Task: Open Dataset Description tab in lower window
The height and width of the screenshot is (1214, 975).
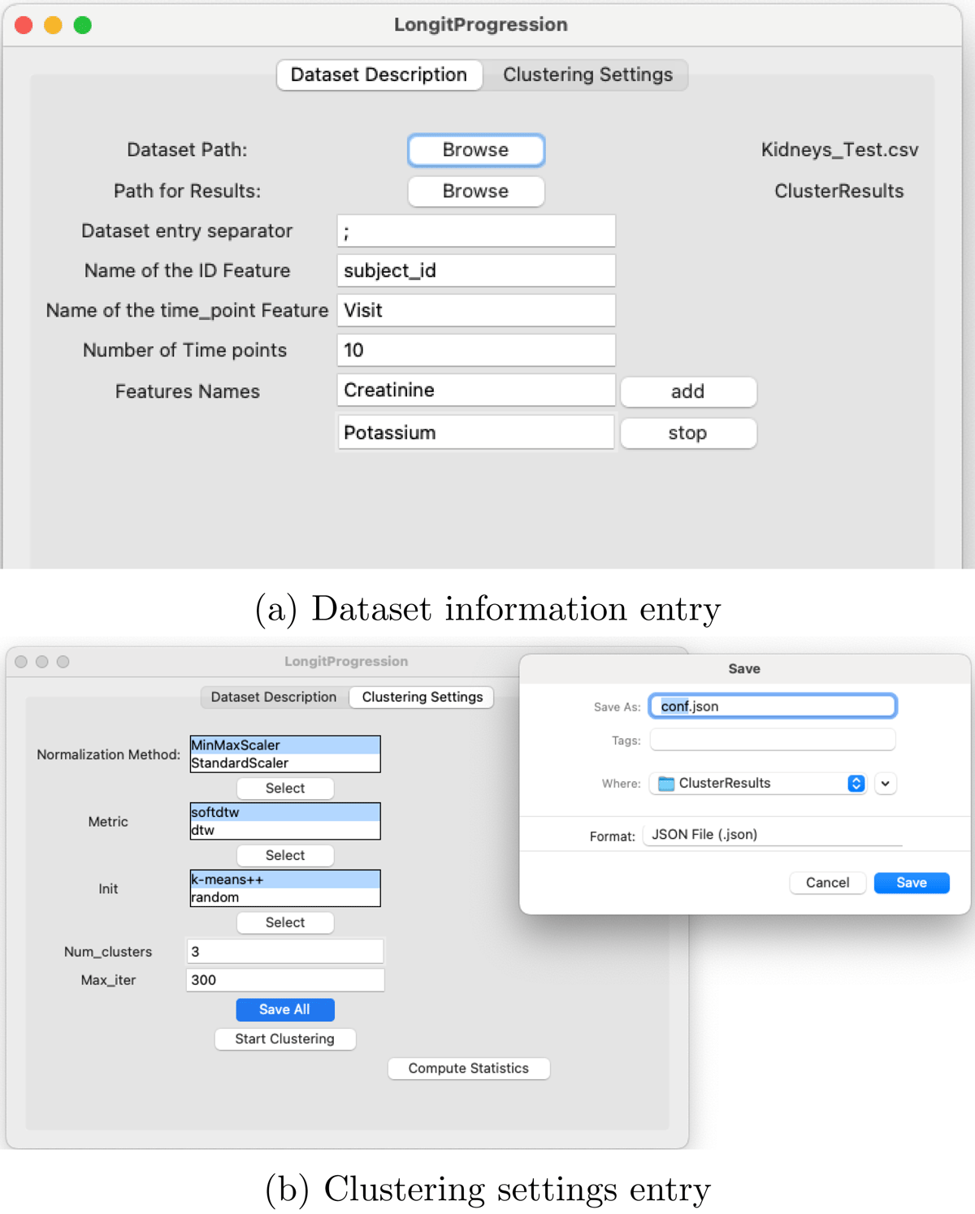Action: click(273, 697)
